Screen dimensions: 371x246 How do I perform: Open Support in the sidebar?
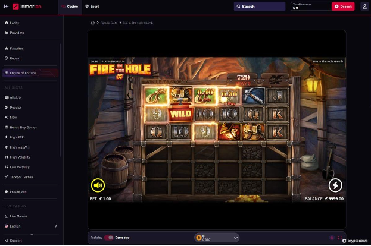(x=13, y=241)
